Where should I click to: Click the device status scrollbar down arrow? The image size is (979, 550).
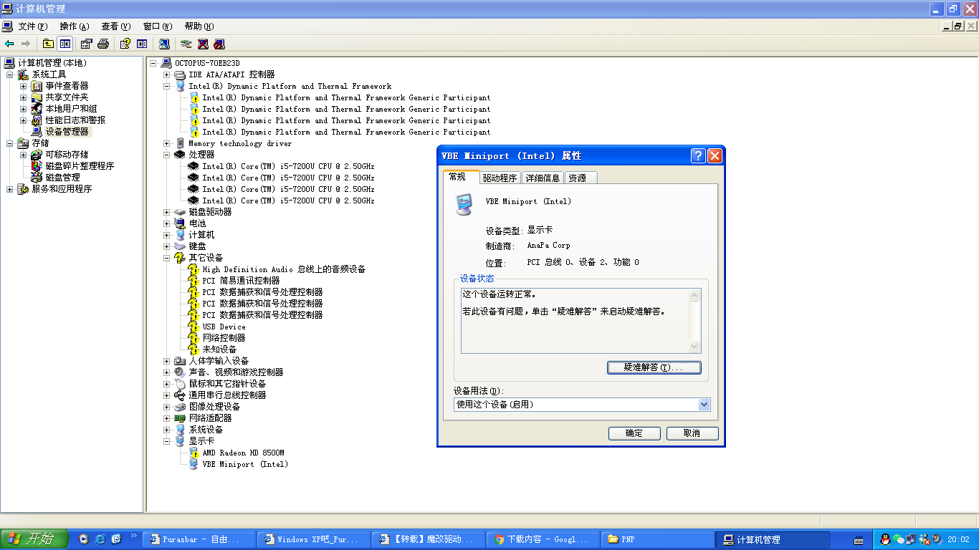coord(694,347)
